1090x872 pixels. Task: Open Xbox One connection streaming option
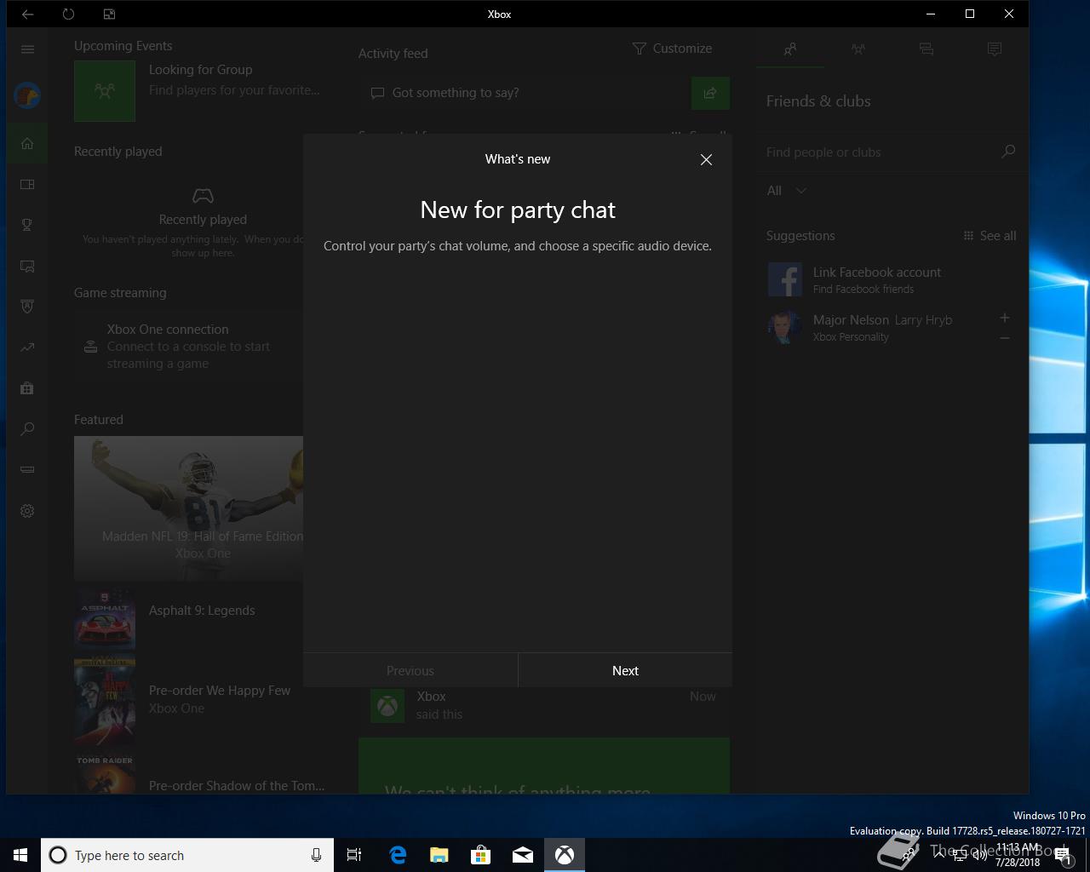click(189, 347)
